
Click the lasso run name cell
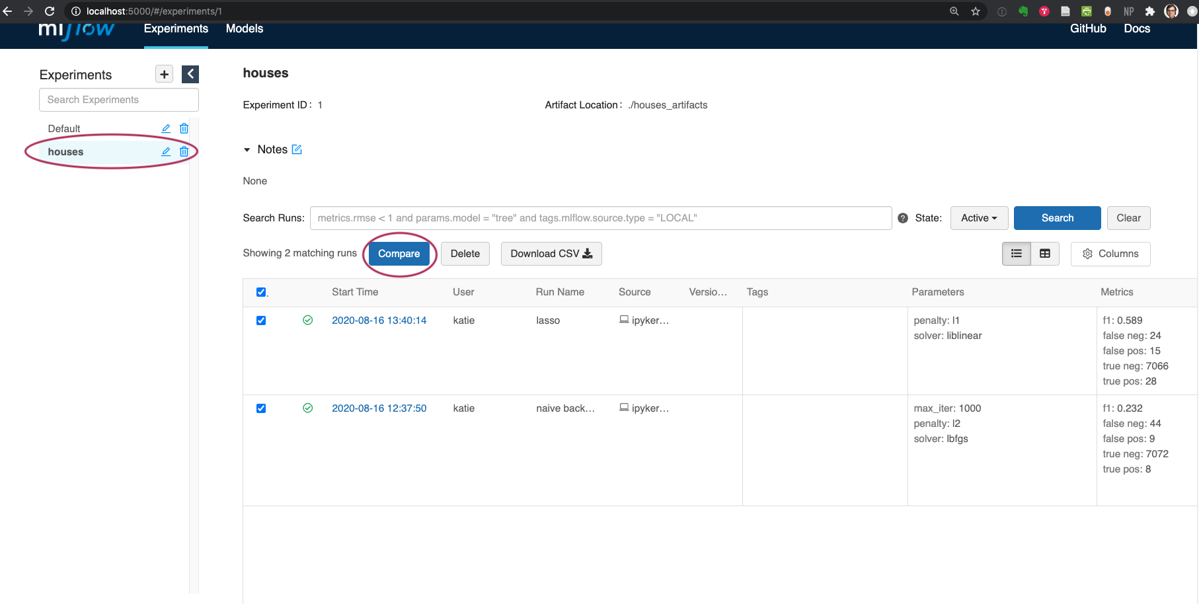pyautogui.click(x=548, y=321)
